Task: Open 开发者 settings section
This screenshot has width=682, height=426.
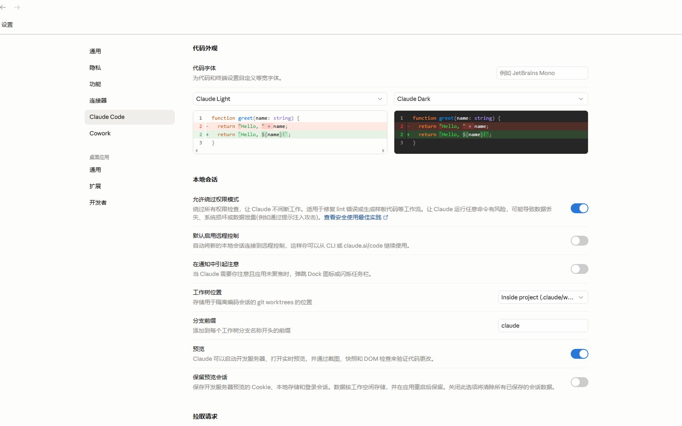Action: tap(130, 202)
